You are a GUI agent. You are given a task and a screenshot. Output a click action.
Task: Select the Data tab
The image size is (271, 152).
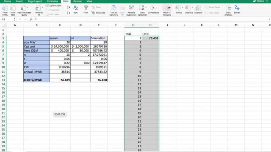point(66,1)
